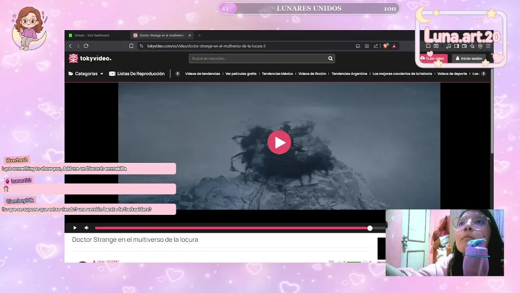This screenshot has height=293, width=520.
Task: Click the tokyvideo logo
Action: [90, 58]
